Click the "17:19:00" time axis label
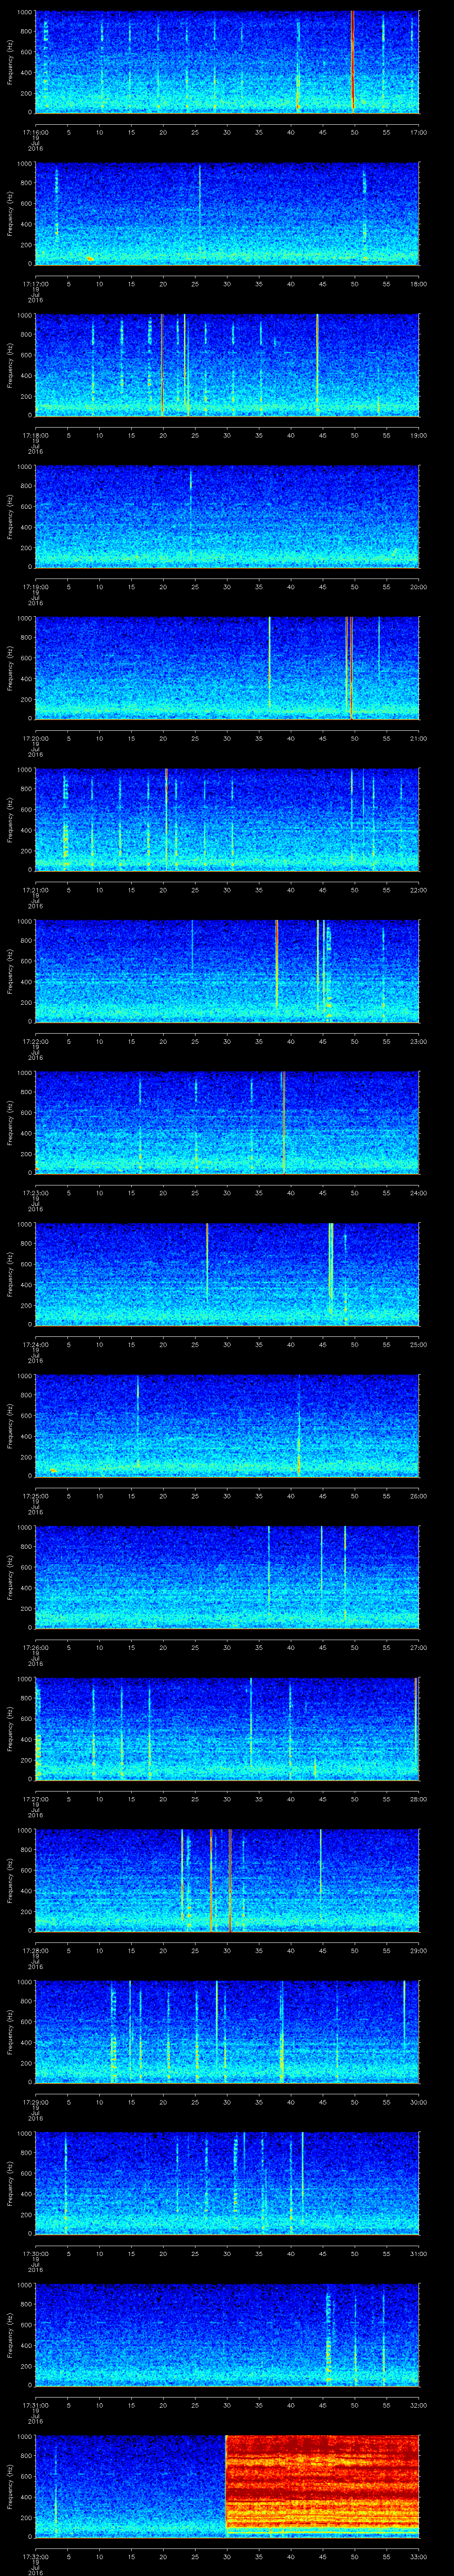 [35, 586]
